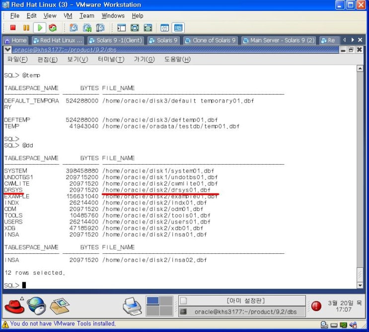Image resolution: width=369 pixels, height=332 pixels.
Task: Open the View menu in VMware
Action: tap(50, 16)
